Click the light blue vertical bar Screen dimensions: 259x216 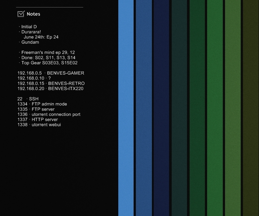pos(126,108)
